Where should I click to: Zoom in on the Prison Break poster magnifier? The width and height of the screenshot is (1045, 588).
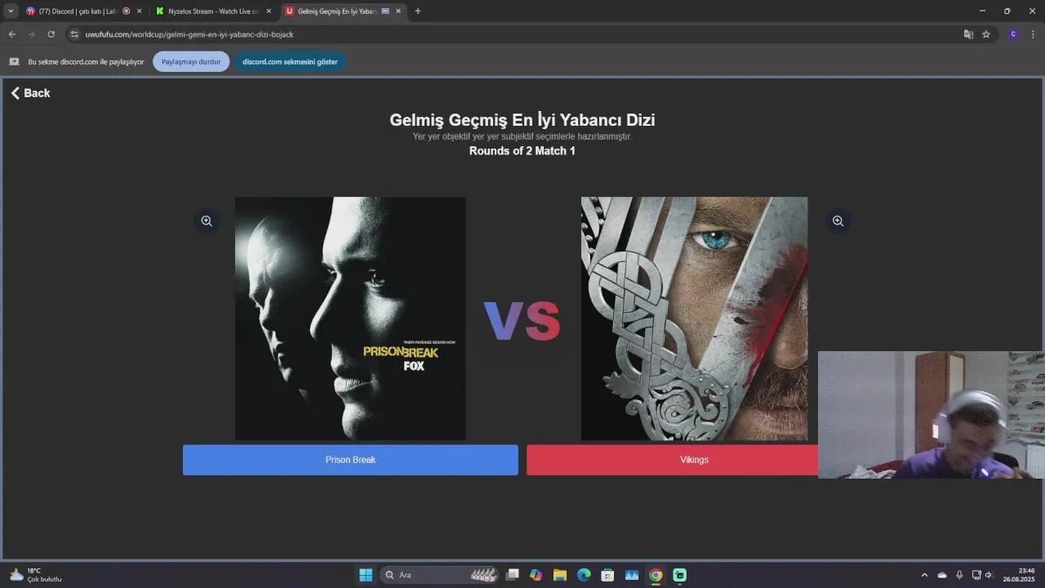click(207, 220)
